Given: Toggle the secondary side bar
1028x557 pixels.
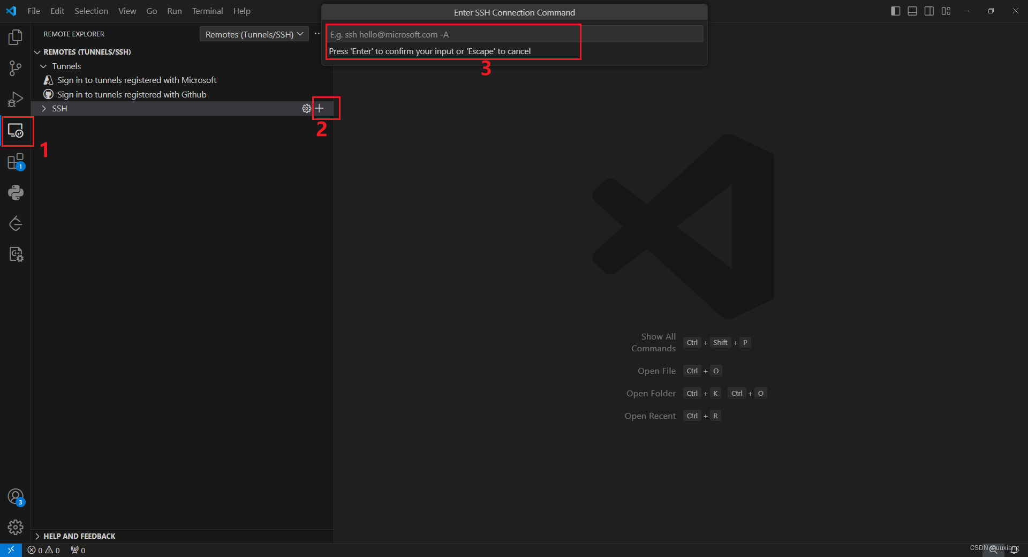Looking at the screenshot, I should pos(929,11).
